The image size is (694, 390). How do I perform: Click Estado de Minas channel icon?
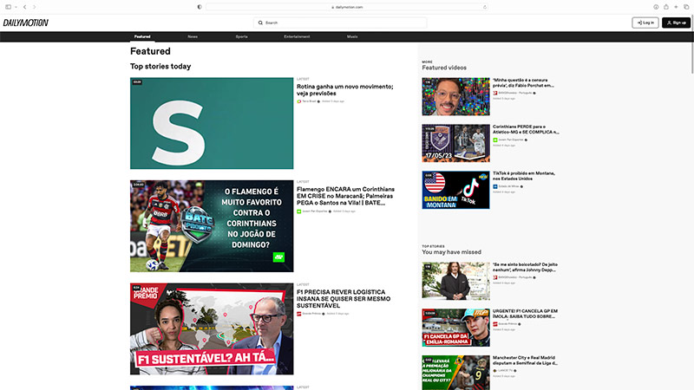click(495, 186)
